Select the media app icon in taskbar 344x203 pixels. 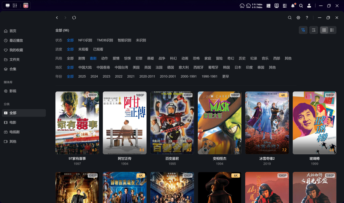click(x=26, y=5)
